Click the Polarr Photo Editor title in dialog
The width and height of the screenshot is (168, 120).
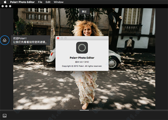tap(82, 58)
